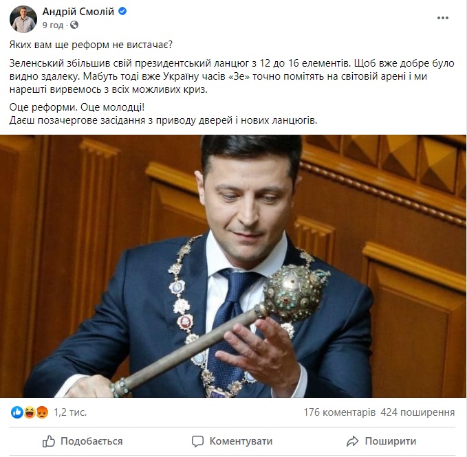Click the globe public audience icon

pyautogui.click(x=74, y=25)
